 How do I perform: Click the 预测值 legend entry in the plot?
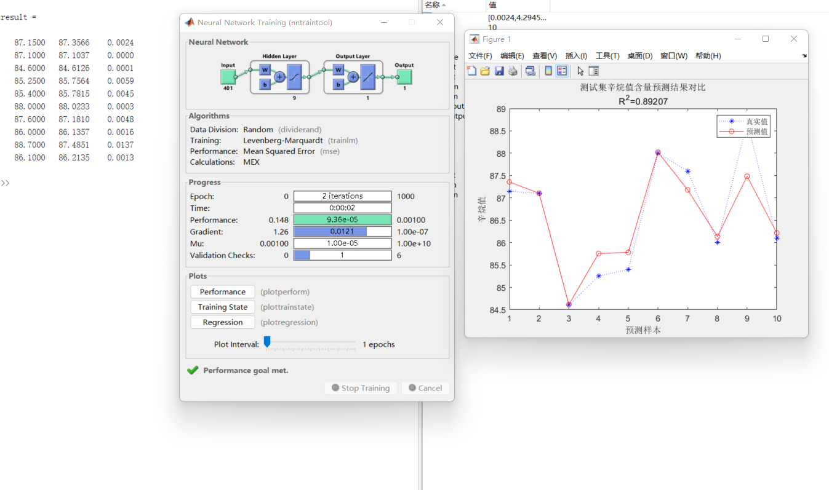[x=743, y=131]
